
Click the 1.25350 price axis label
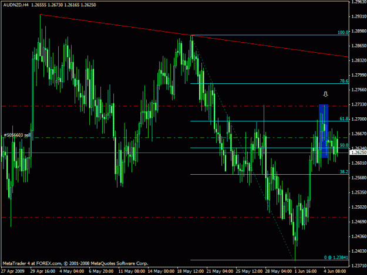359,192
